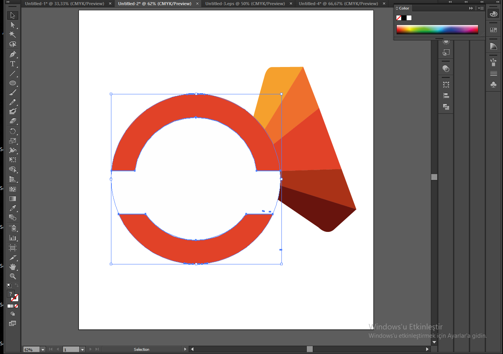Image resolution: width=503 pixels, height=354 pixels.
Task: Select the Pen tool
Action: 13,54
